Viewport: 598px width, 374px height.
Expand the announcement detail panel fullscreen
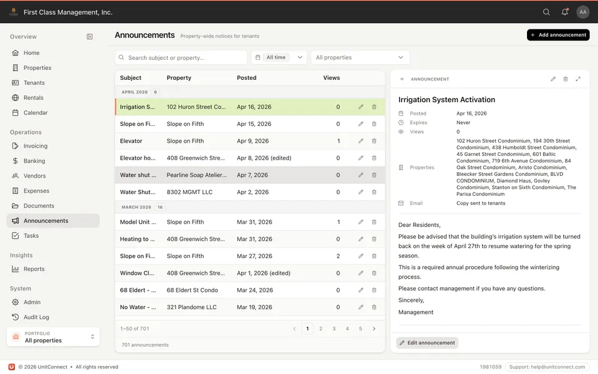tap(578, 79)
